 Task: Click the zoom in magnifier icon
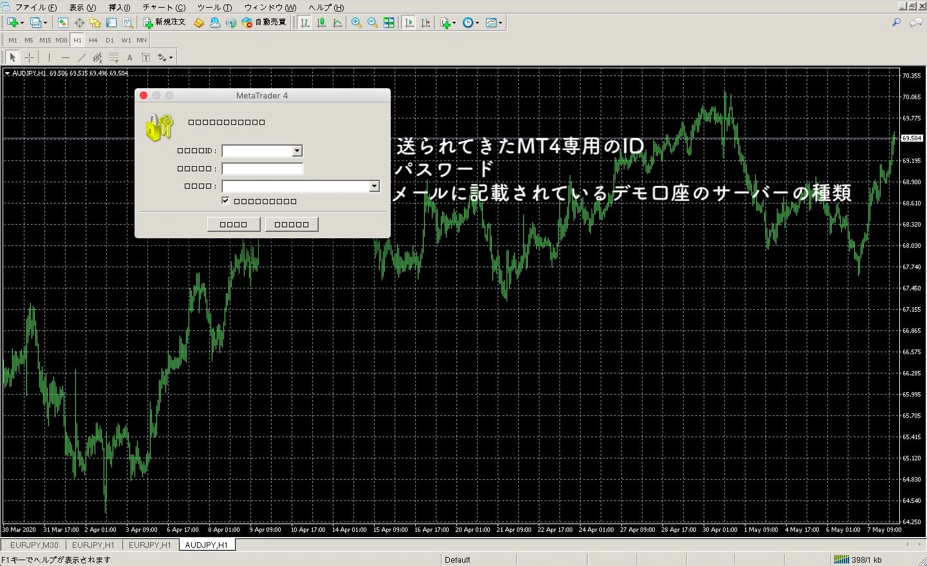(x=356, y=23)
